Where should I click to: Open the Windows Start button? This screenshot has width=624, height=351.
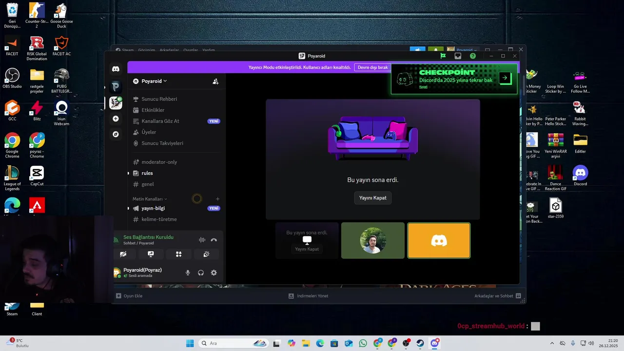(190, 343)
